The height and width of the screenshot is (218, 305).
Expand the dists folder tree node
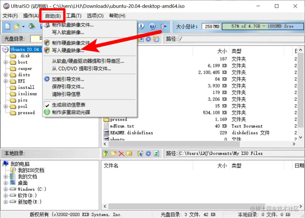(x=6, y=75)
